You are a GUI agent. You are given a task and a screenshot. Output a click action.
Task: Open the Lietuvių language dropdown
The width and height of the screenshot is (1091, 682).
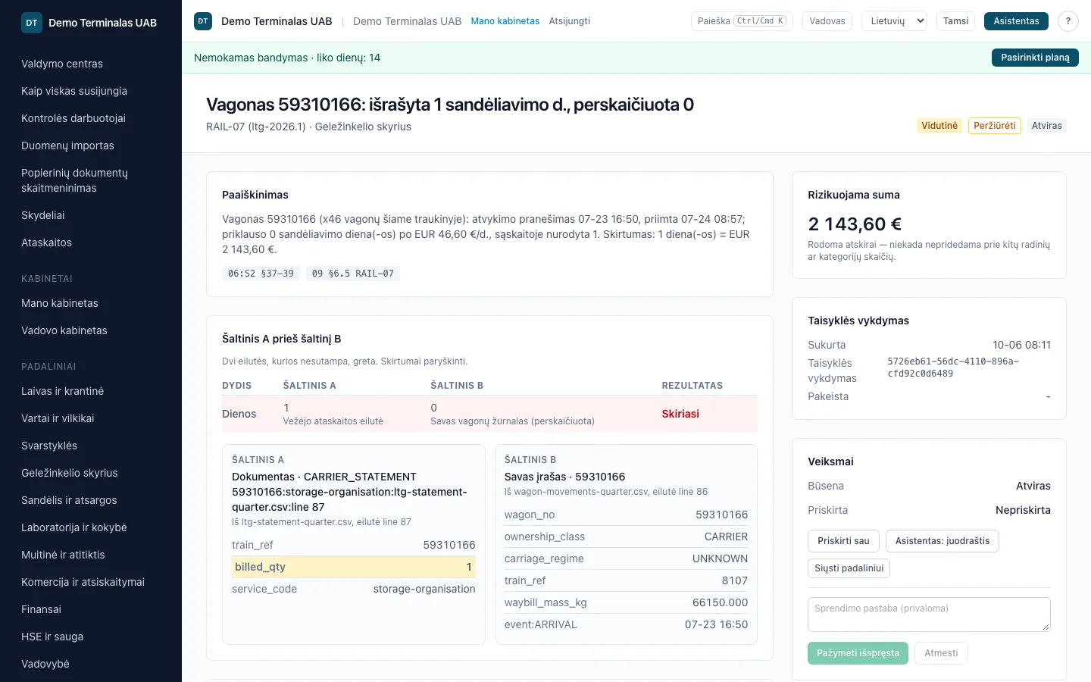(895, 21)
